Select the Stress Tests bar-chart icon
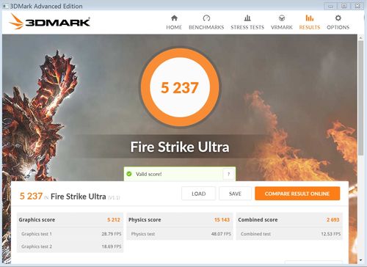 pos(247,18)
